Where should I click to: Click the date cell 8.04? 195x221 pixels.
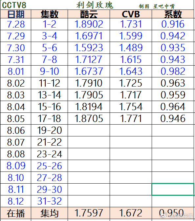coord(16,107)
